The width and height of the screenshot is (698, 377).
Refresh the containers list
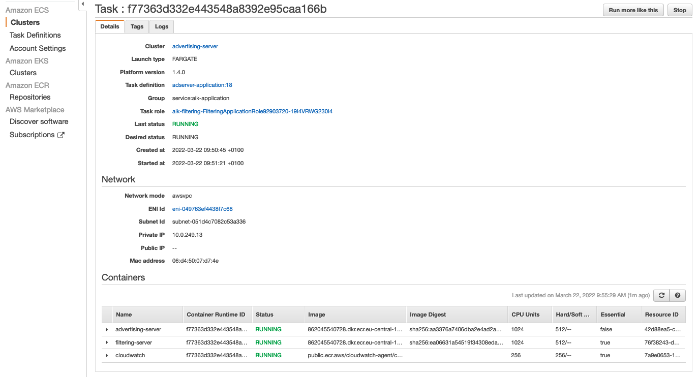pos(661,295)
